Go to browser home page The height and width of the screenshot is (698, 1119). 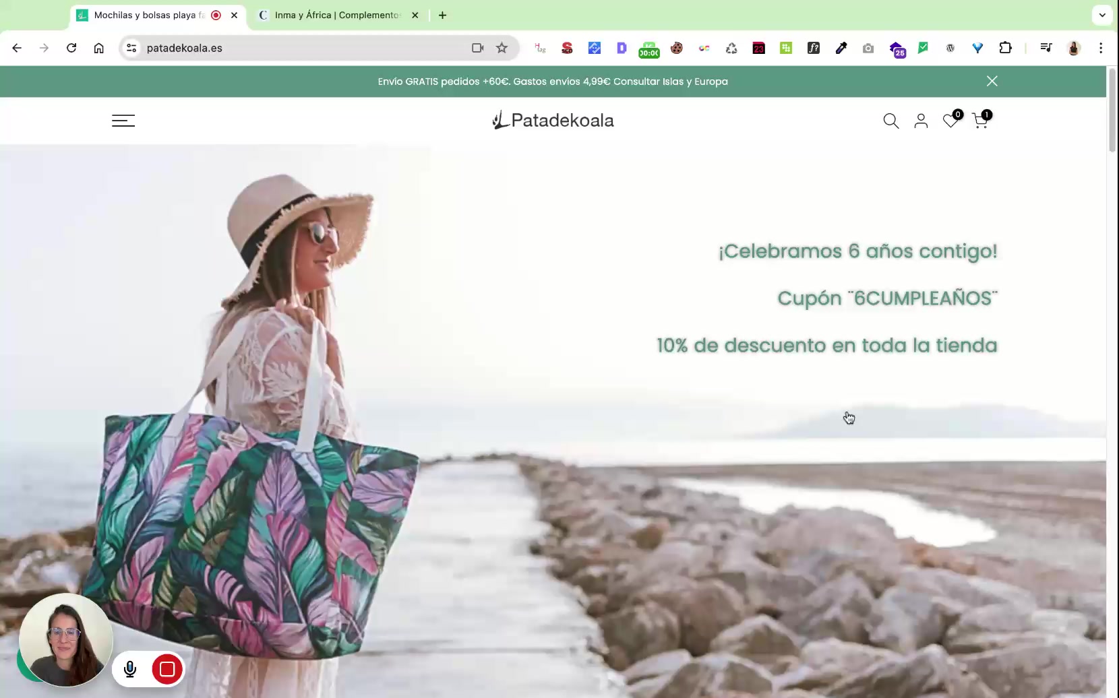coord(99,48)
